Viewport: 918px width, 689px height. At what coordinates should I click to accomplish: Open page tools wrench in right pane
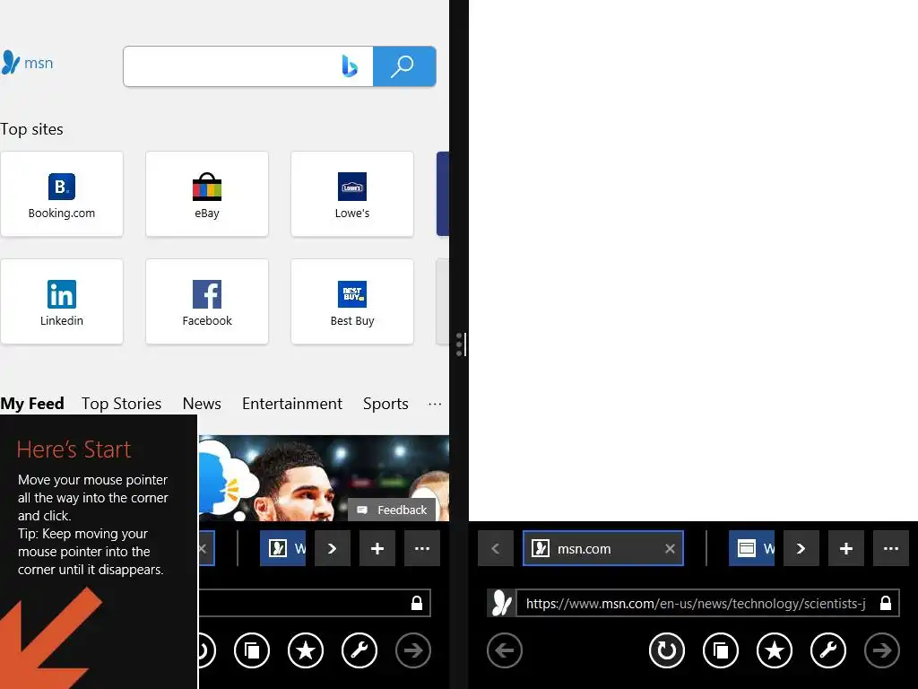point(828,650)
